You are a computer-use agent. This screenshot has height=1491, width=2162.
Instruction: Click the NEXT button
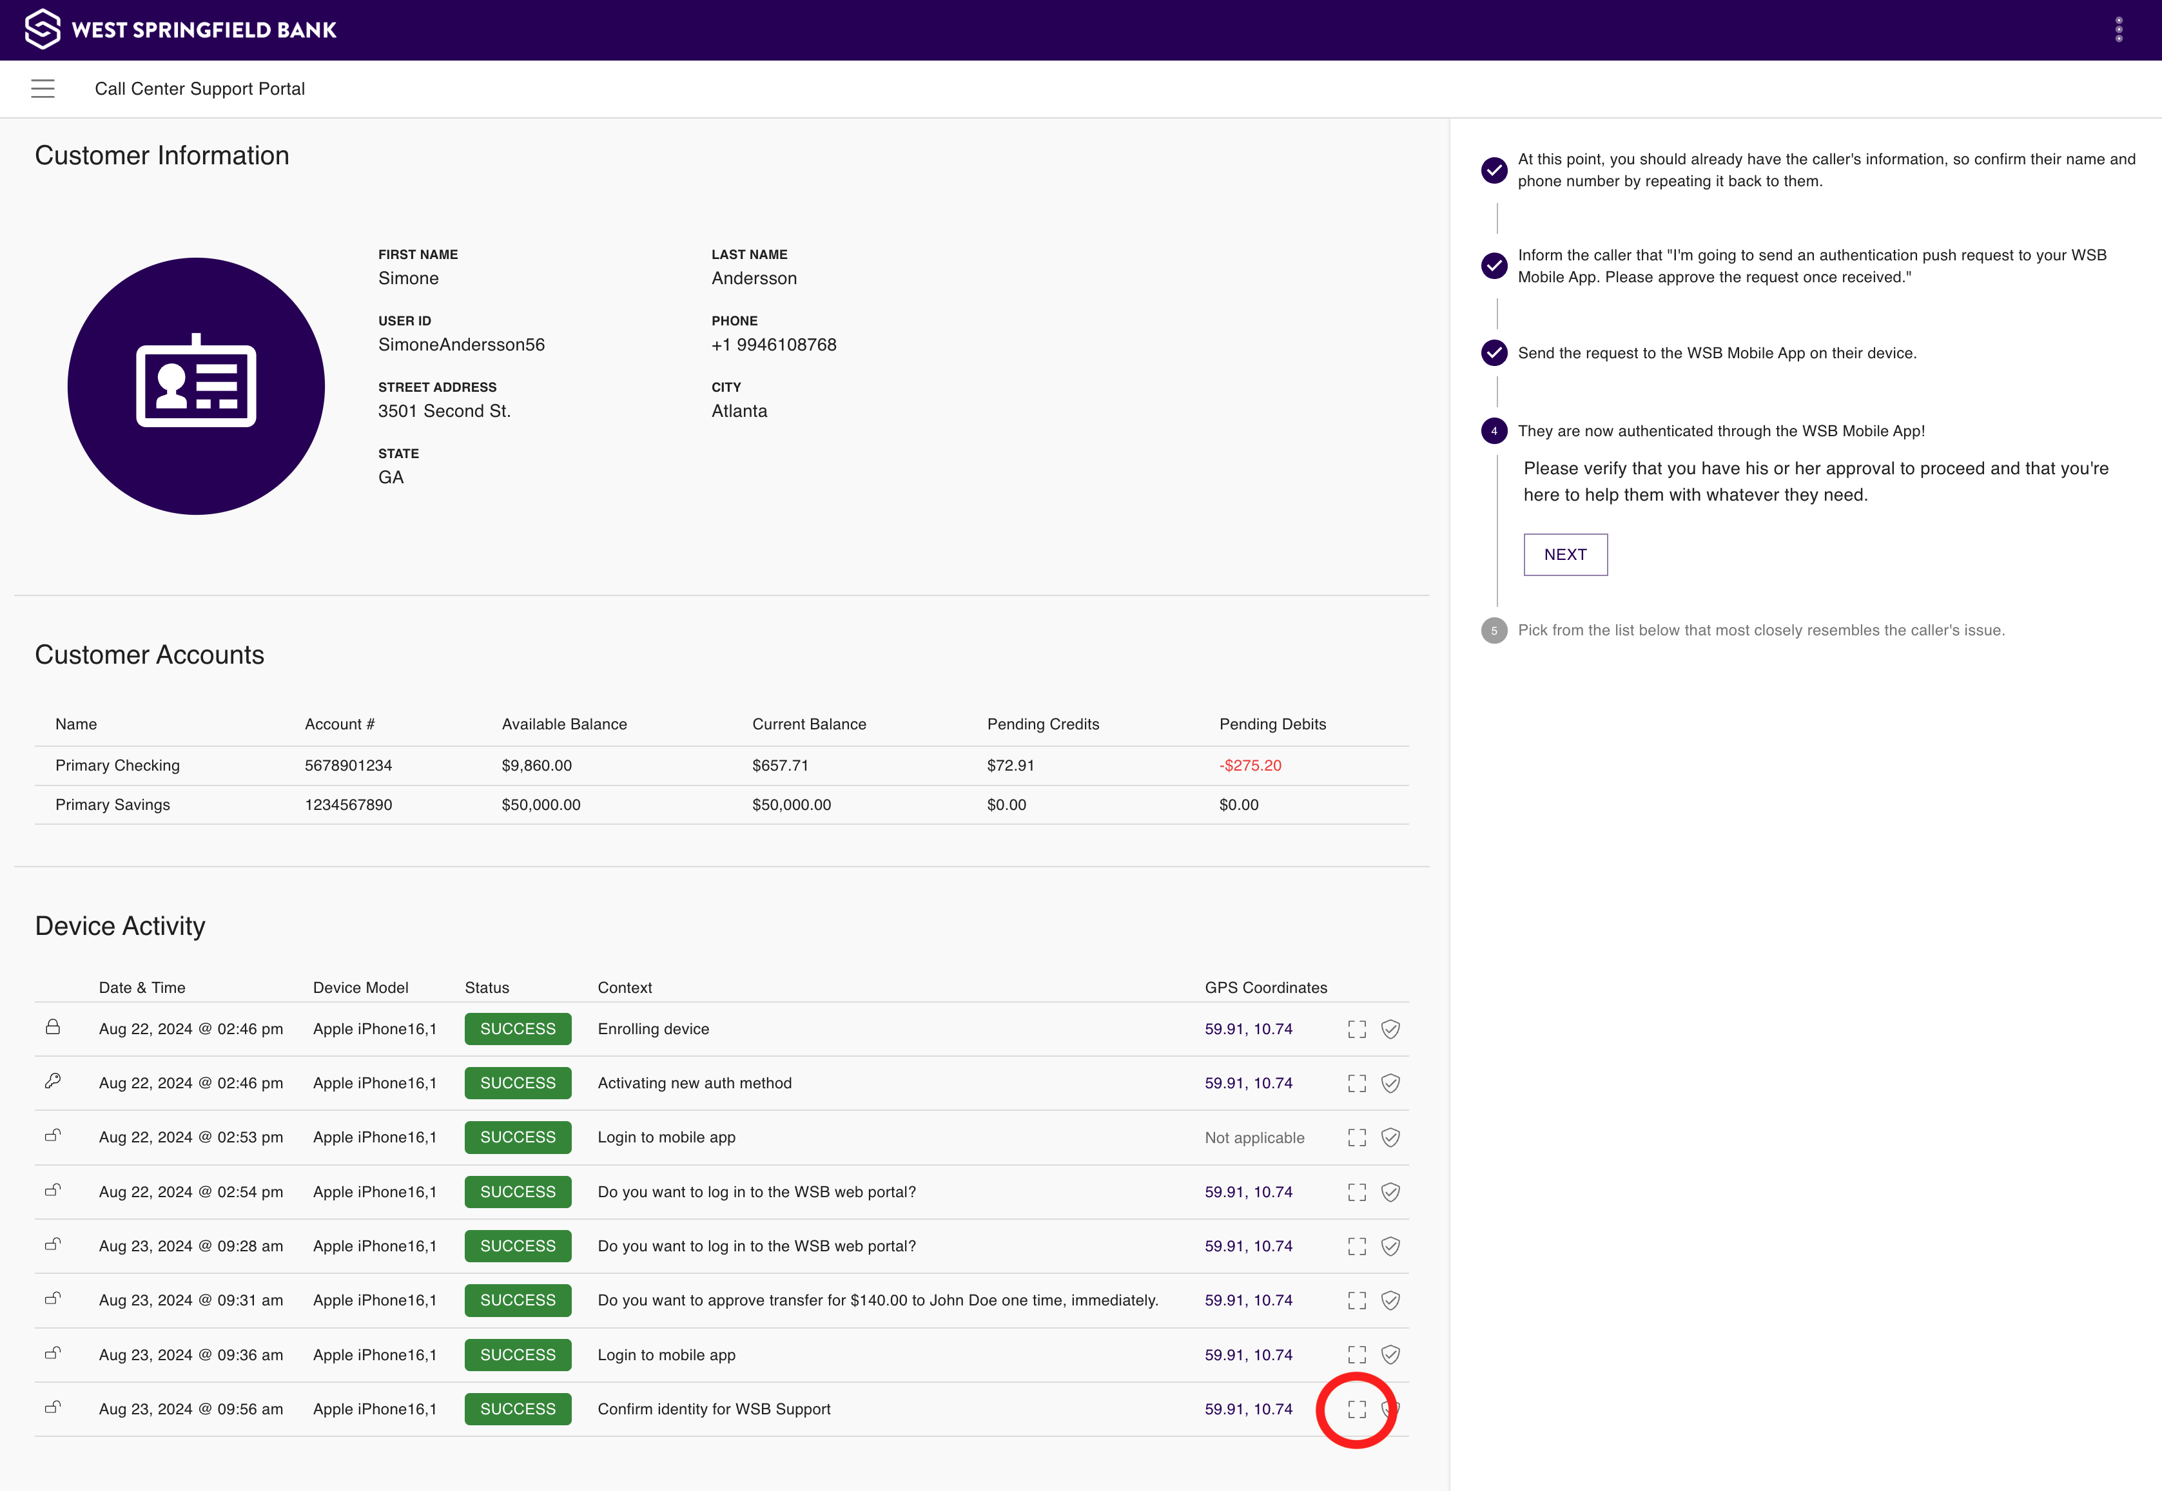[x=1565, y=554]
